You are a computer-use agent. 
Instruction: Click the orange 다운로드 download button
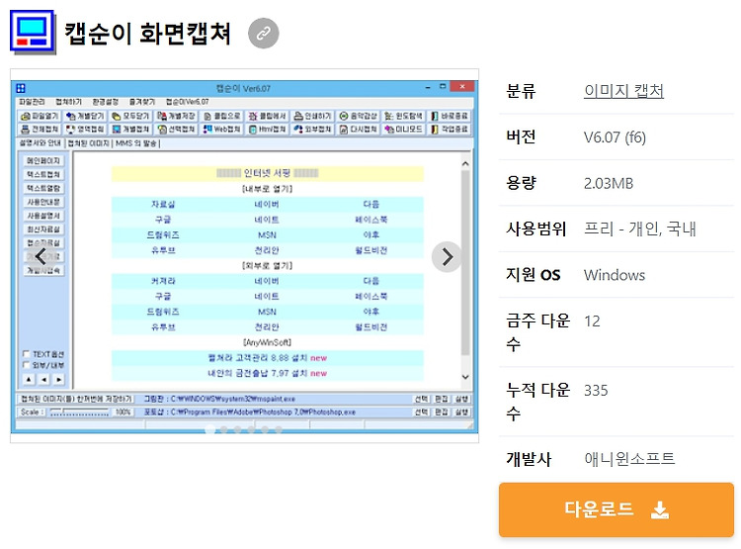point(617,509)
